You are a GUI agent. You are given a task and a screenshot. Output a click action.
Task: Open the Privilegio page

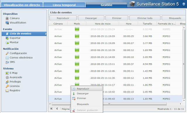15,82
